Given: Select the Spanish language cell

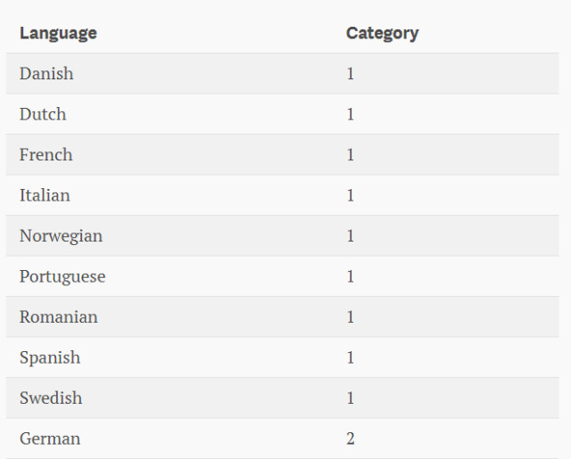Looking at the screenshot, I should pyautogui.click(x=50, y=357).
